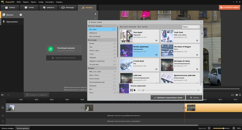The height and width of the screenshot is (130, 242).
Task: Switch to Шкала слайдов view
Action: [8, 128]
